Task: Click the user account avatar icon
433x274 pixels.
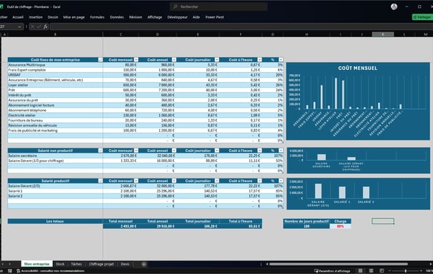Action: click(394, 6)
